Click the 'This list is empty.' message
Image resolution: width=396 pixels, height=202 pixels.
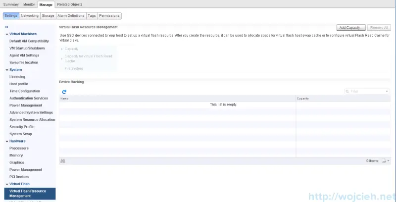pos(224,104)
